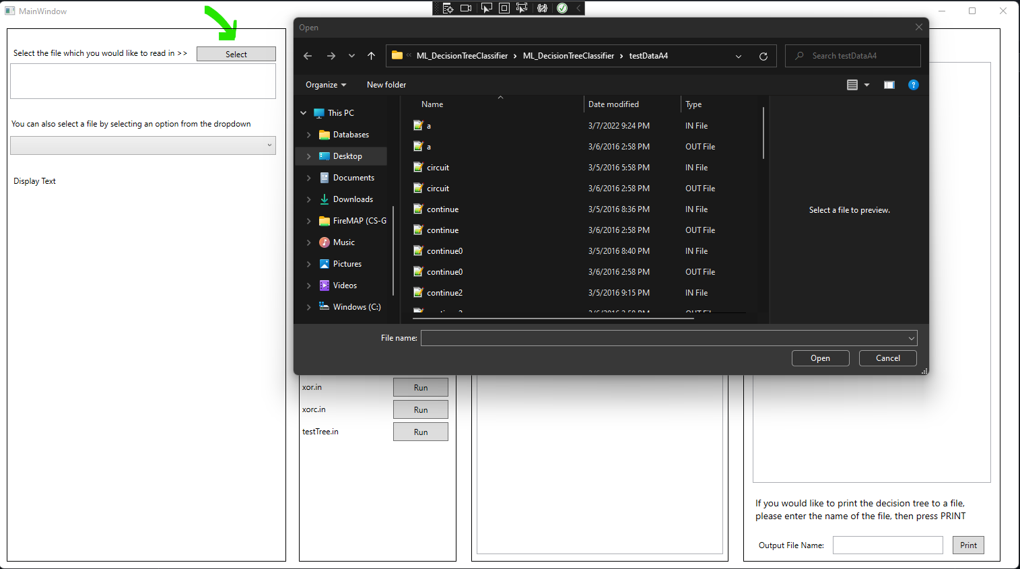Click Print button in MainWindow
Image resolution: width=1020 pixels, height=569 pixels.
[968, 545]
